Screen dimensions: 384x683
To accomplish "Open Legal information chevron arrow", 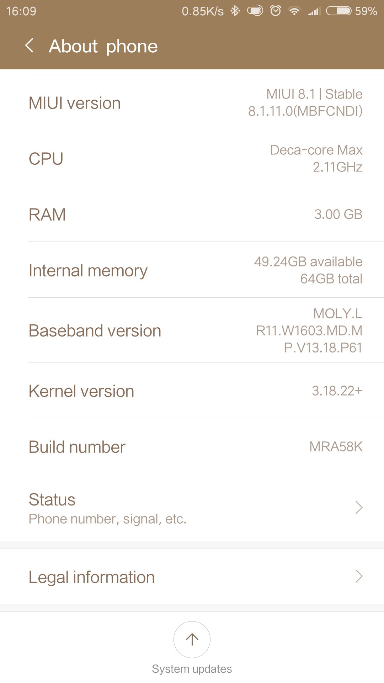I will (359, 576).
